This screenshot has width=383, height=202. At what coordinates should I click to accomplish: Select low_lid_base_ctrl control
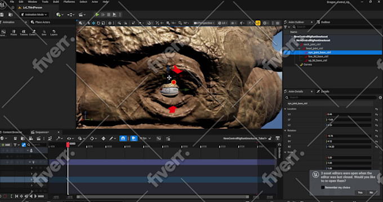tap(318, 57)
